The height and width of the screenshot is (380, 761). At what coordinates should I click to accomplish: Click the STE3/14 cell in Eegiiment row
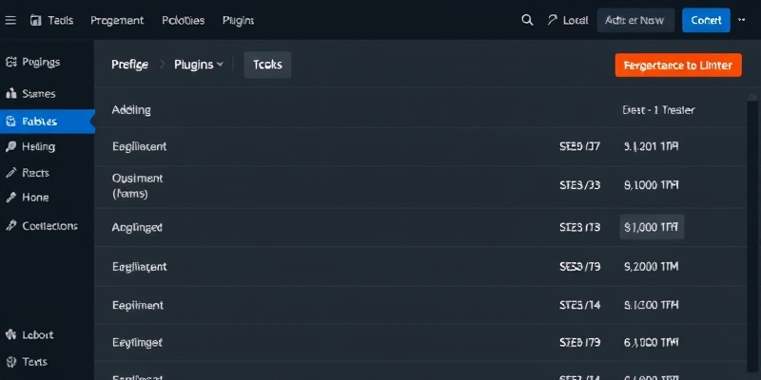click(x=579, y=305)
